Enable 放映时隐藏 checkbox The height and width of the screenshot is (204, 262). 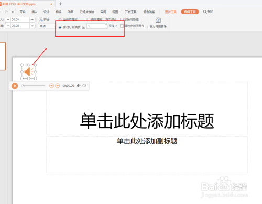point(122,19)
